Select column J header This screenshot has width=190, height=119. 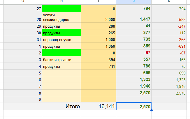[x=134, y=2]
